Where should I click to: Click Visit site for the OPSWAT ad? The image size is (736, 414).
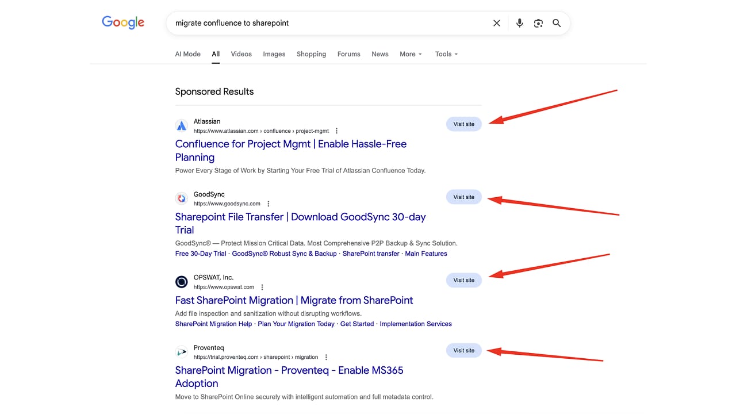464,281
